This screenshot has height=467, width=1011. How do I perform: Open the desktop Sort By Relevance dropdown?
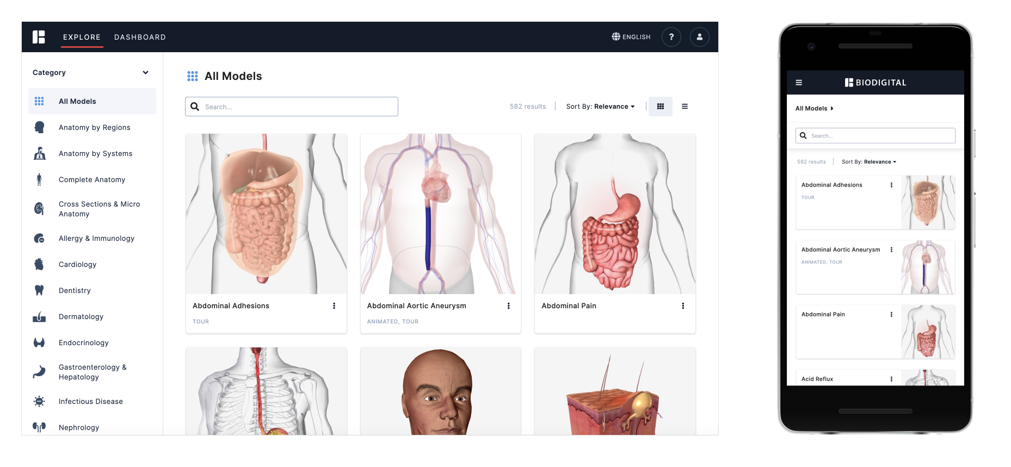coord(600,107)
